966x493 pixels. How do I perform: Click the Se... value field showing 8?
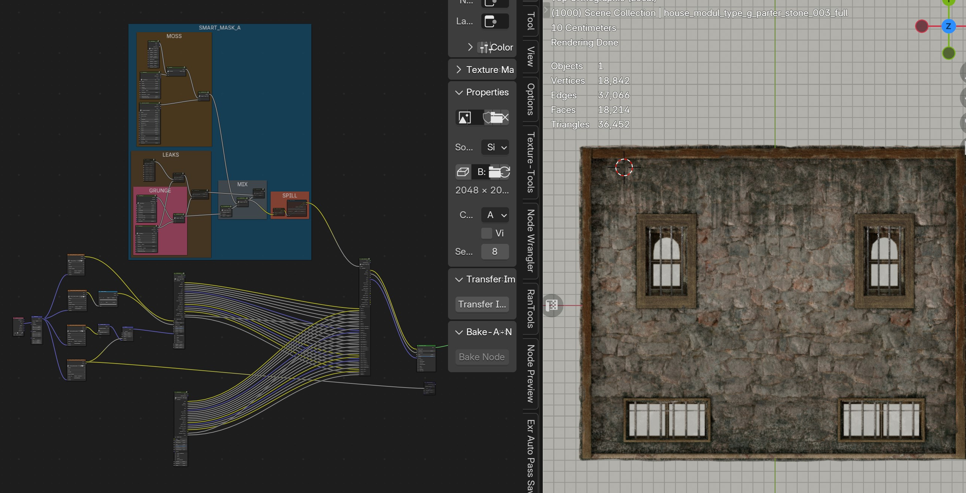(x=495, y=252)
